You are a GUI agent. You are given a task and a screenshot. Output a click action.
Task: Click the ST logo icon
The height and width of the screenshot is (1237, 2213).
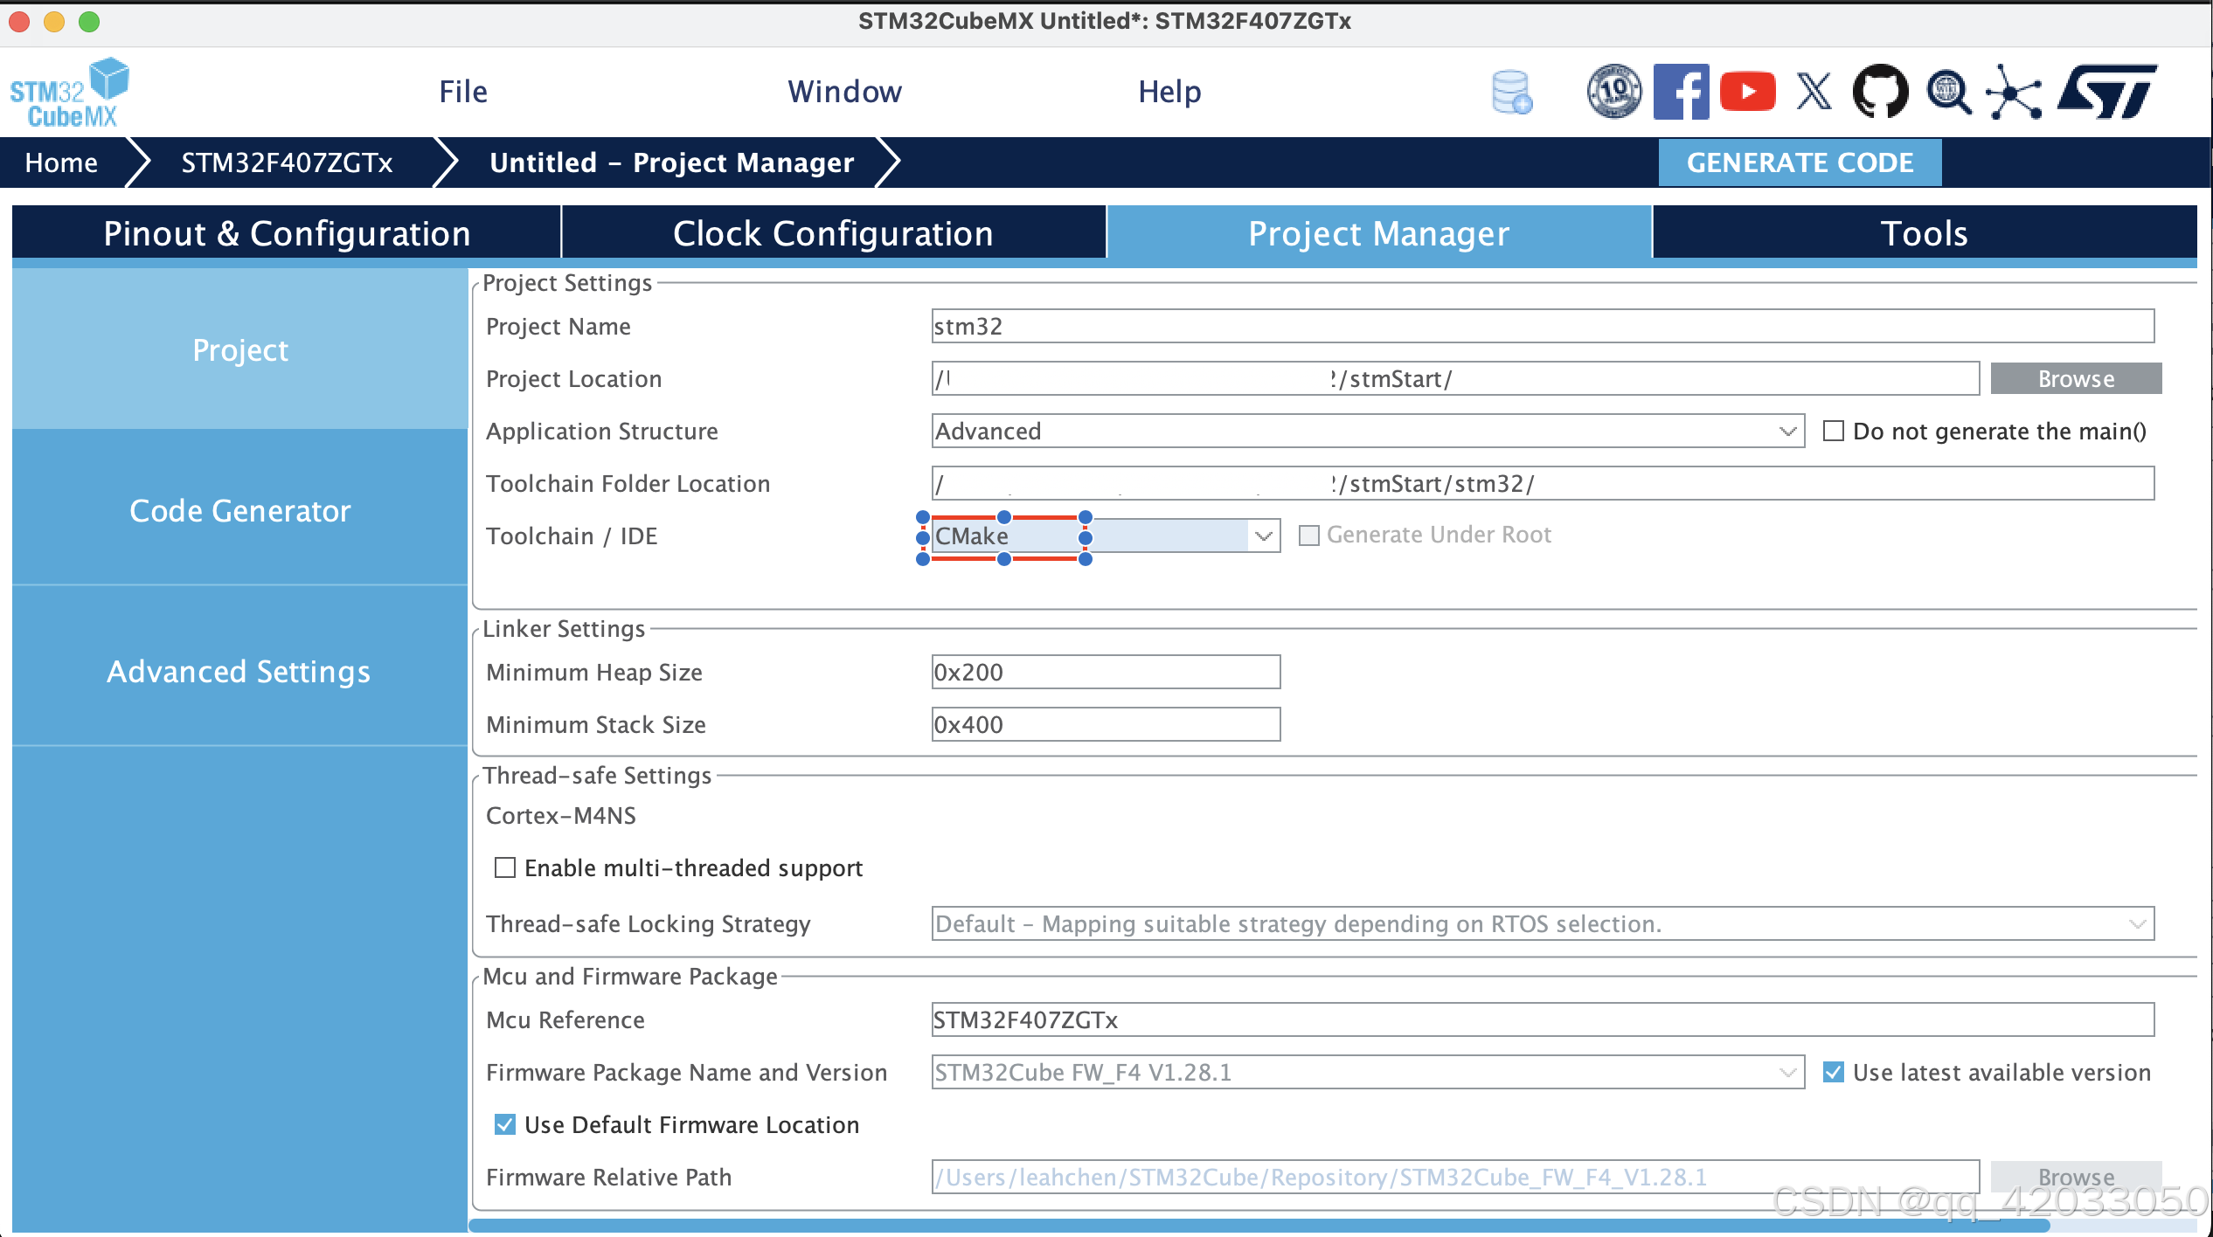pyautogui.click(x=2107, y=92)
